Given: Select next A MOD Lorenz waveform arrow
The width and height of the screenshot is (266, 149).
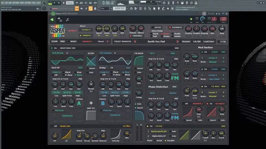Looking at the screenshot, I should click(x=224, y=58).
